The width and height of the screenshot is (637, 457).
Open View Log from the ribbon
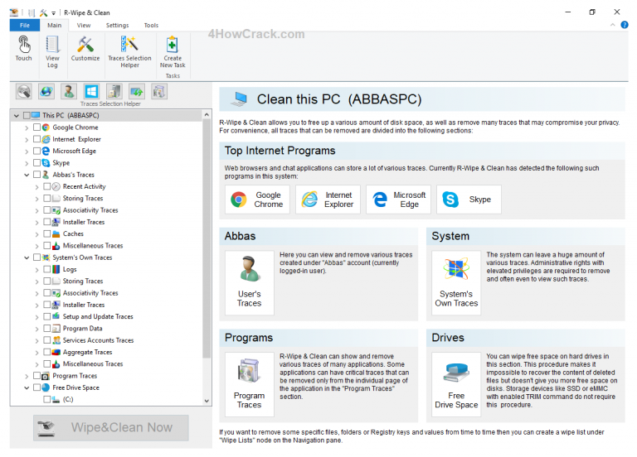click(52, 52)
